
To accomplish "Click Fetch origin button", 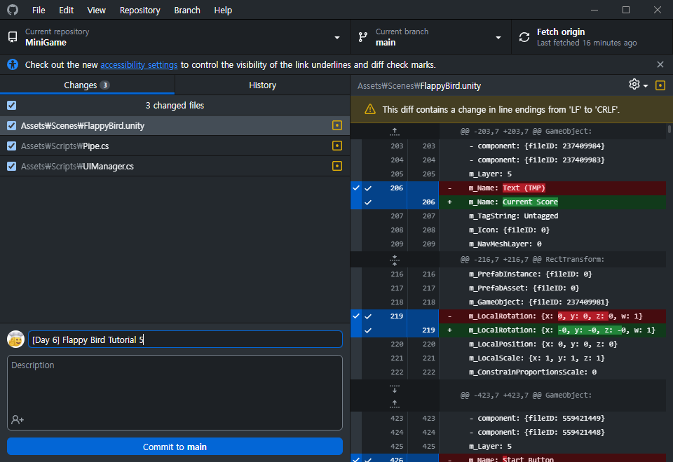I will [x=592, y=37].
